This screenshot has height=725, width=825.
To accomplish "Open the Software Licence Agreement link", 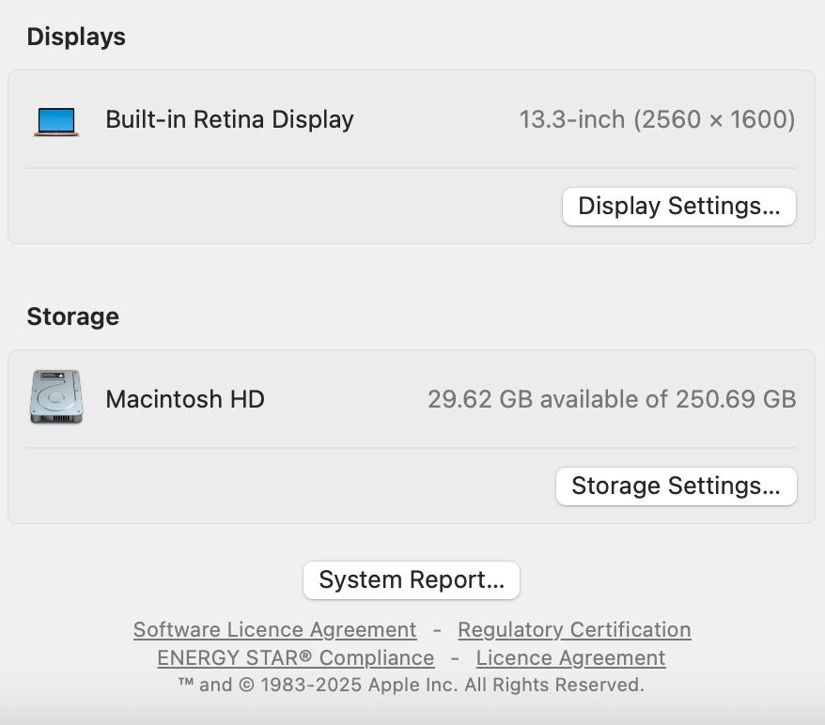I will [274, 630].
